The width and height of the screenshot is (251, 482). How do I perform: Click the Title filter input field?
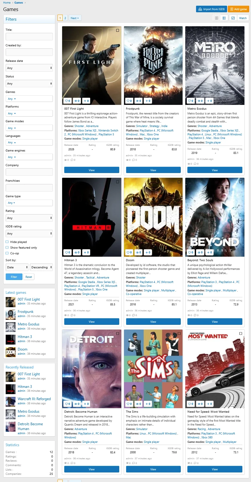click(29, 36)
